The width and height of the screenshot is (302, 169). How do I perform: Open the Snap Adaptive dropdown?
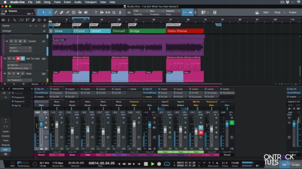[x=173, y=11]
